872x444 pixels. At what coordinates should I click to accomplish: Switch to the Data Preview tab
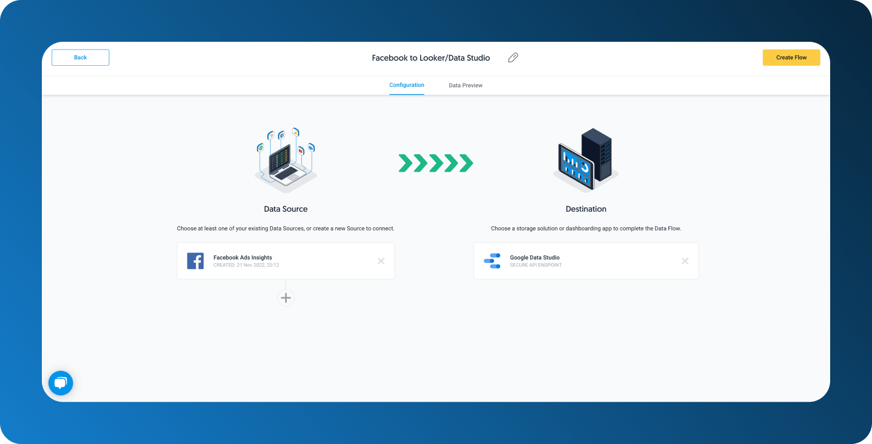coord(465,85)
